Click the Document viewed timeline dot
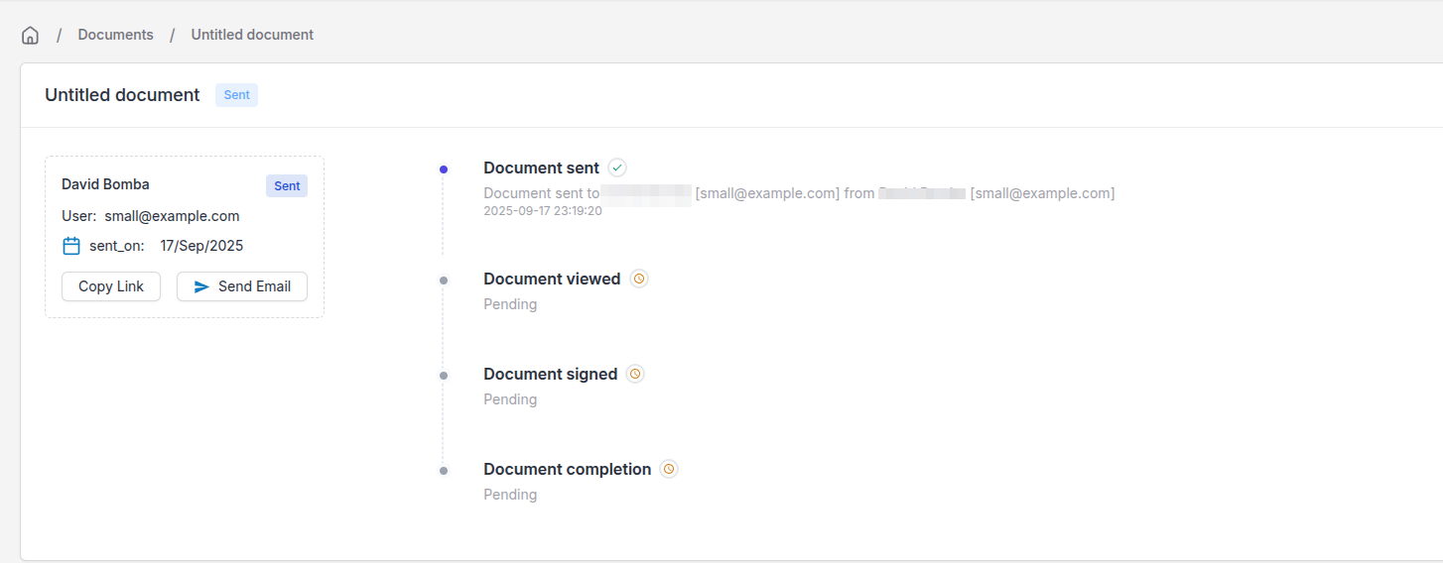The width and height of the screenshot is (1443, 563). (x=444, y=281)
